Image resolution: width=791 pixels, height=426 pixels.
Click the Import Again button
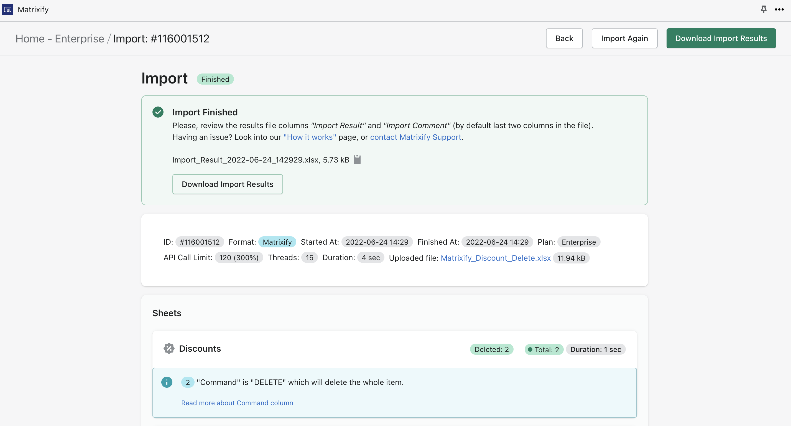(x=624, y=39)
